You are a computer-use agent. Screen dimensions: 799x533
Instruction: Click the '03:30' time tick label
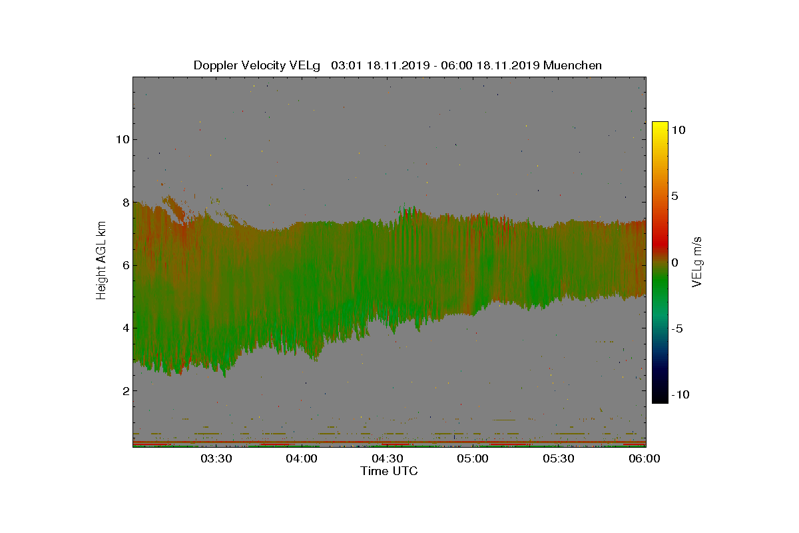click(216, 458)
